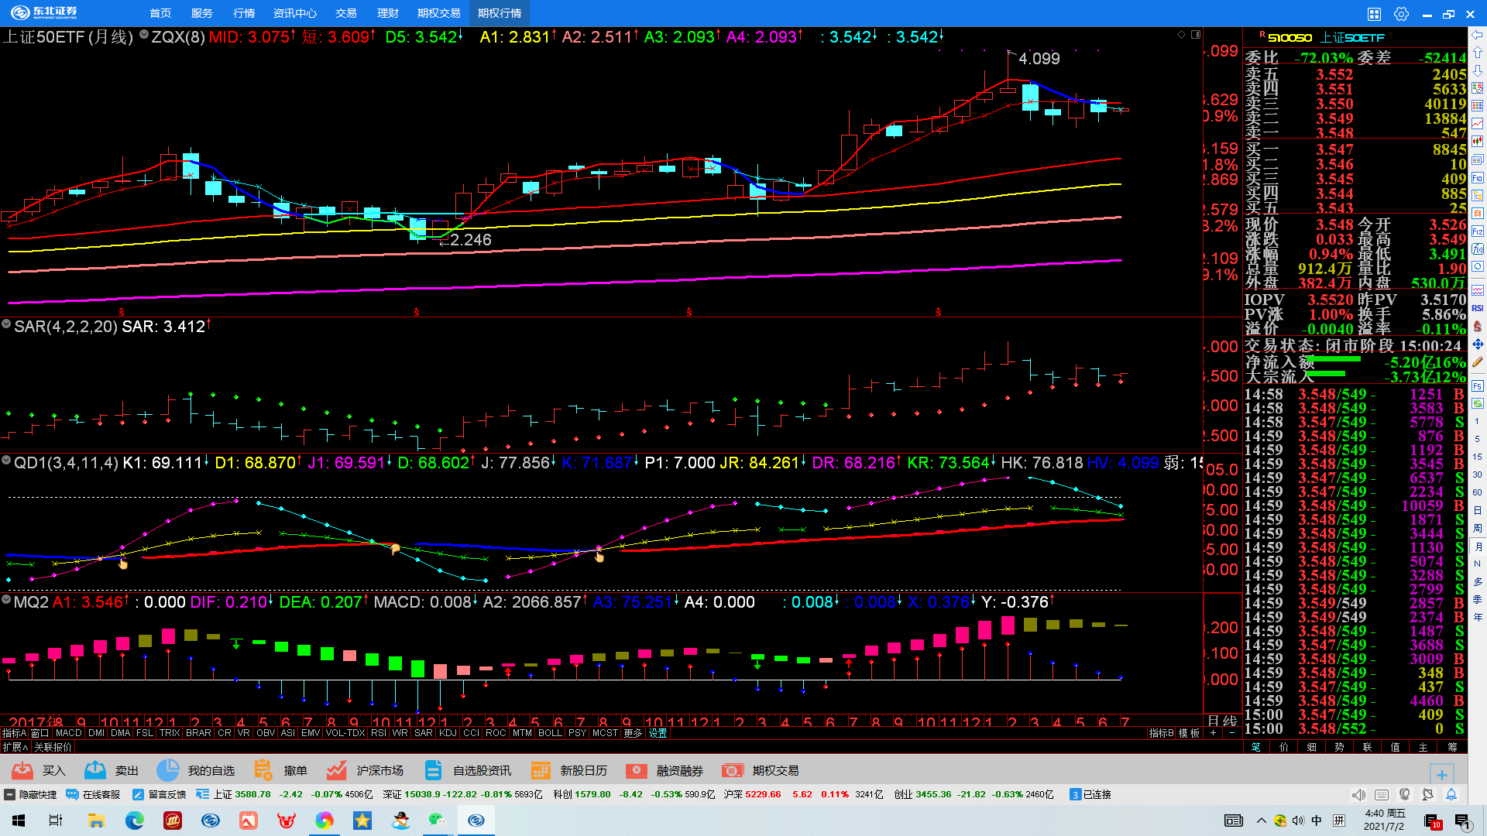Screen dimensions: 1487x836
Task: Toggle the SAR indicator panel circle
Action: coord(6,324)
